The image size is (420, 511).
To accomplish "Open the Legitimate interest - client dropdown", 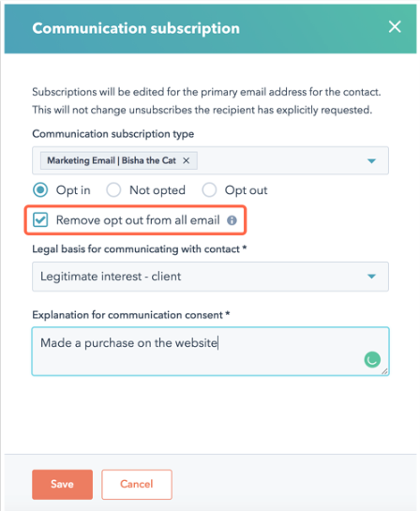I will (x=210, y=277).
